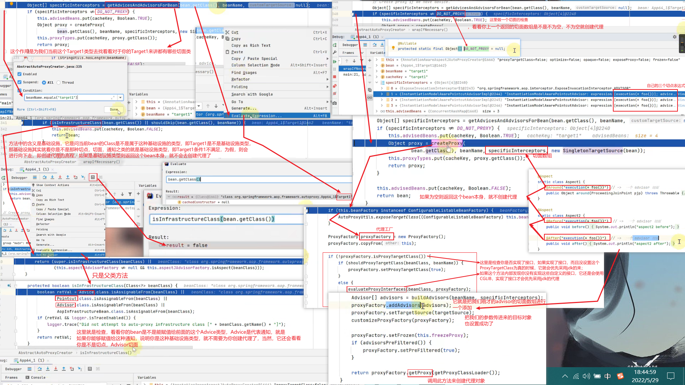
Task: Select the Thread suspend radio button
Action: pyautogui.click(x=59, y=83)
